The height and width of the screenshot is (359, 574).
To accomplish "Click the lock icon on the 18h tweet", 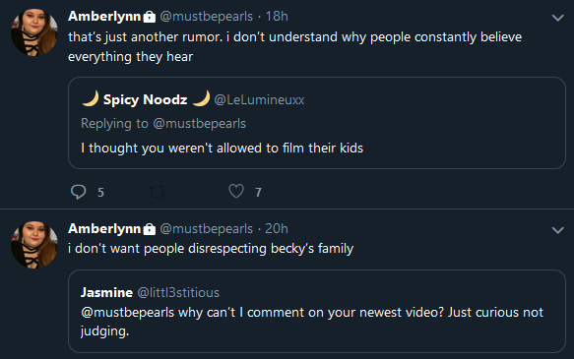I will click(x=149, y=17).
